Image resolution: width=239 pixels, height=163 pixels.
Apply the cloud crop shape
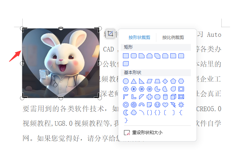(134, 113)
